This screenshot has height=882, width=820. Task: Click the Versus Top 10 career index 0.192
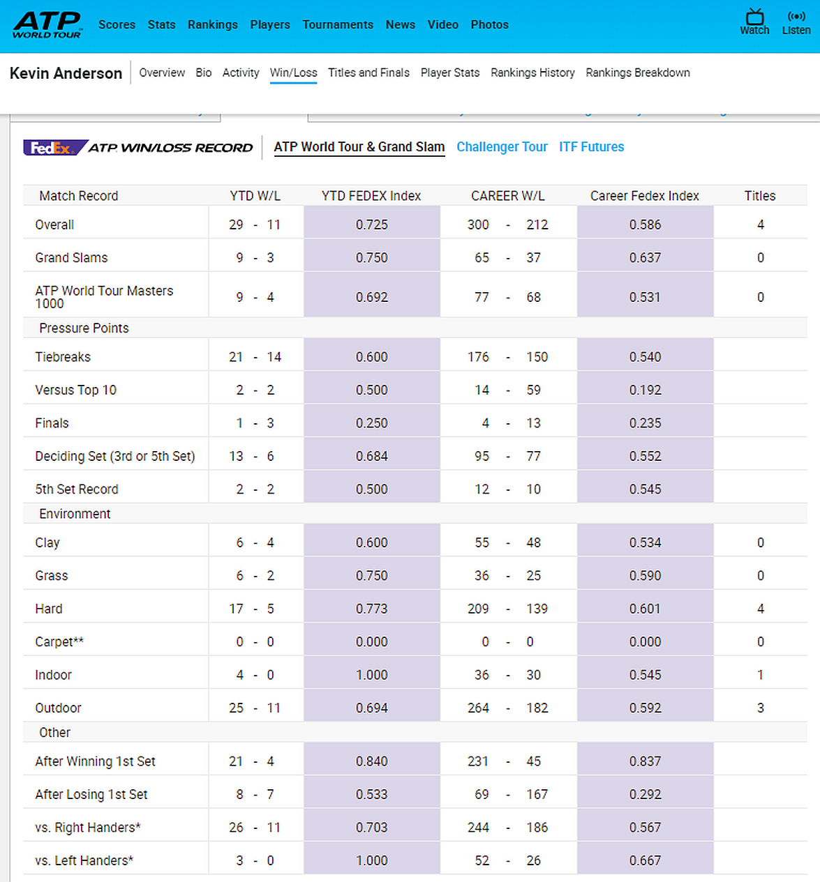[x=645, y=390]
